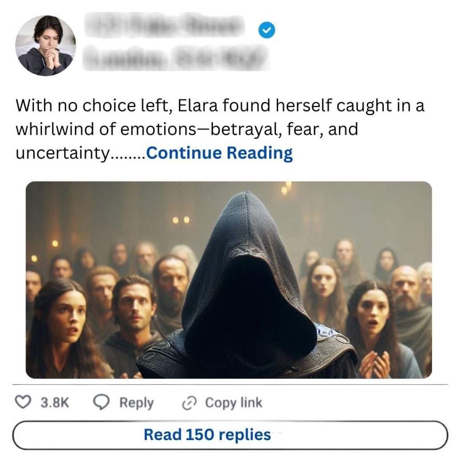The height and width of the screenshot is (457, 457).
Task: Click the blurred author display name
Action: [165, 25]
